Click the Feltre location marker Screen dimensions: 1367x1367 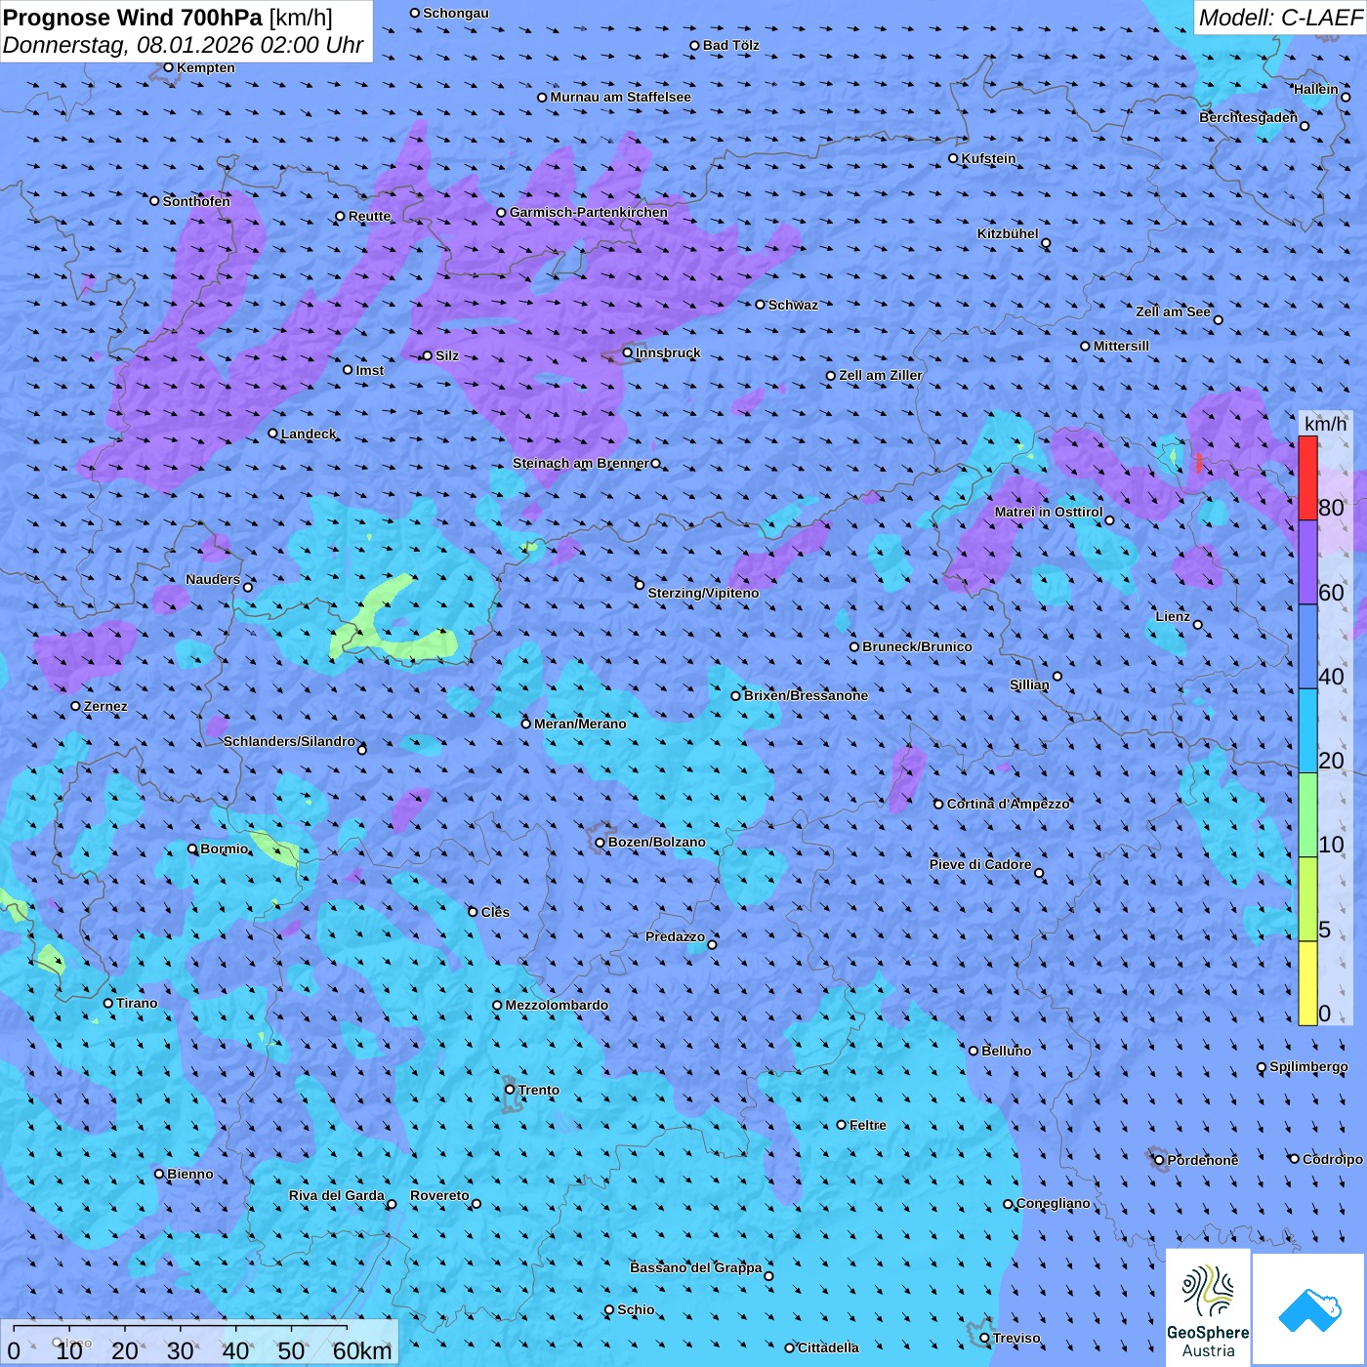[841, 1125]
